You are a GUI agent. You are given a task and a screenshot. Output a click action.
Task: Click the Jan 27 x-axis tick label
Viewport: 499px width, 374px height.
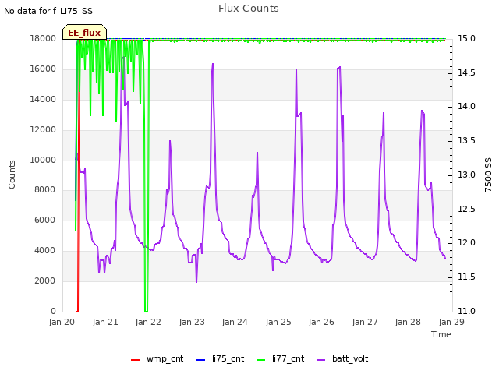365,322
